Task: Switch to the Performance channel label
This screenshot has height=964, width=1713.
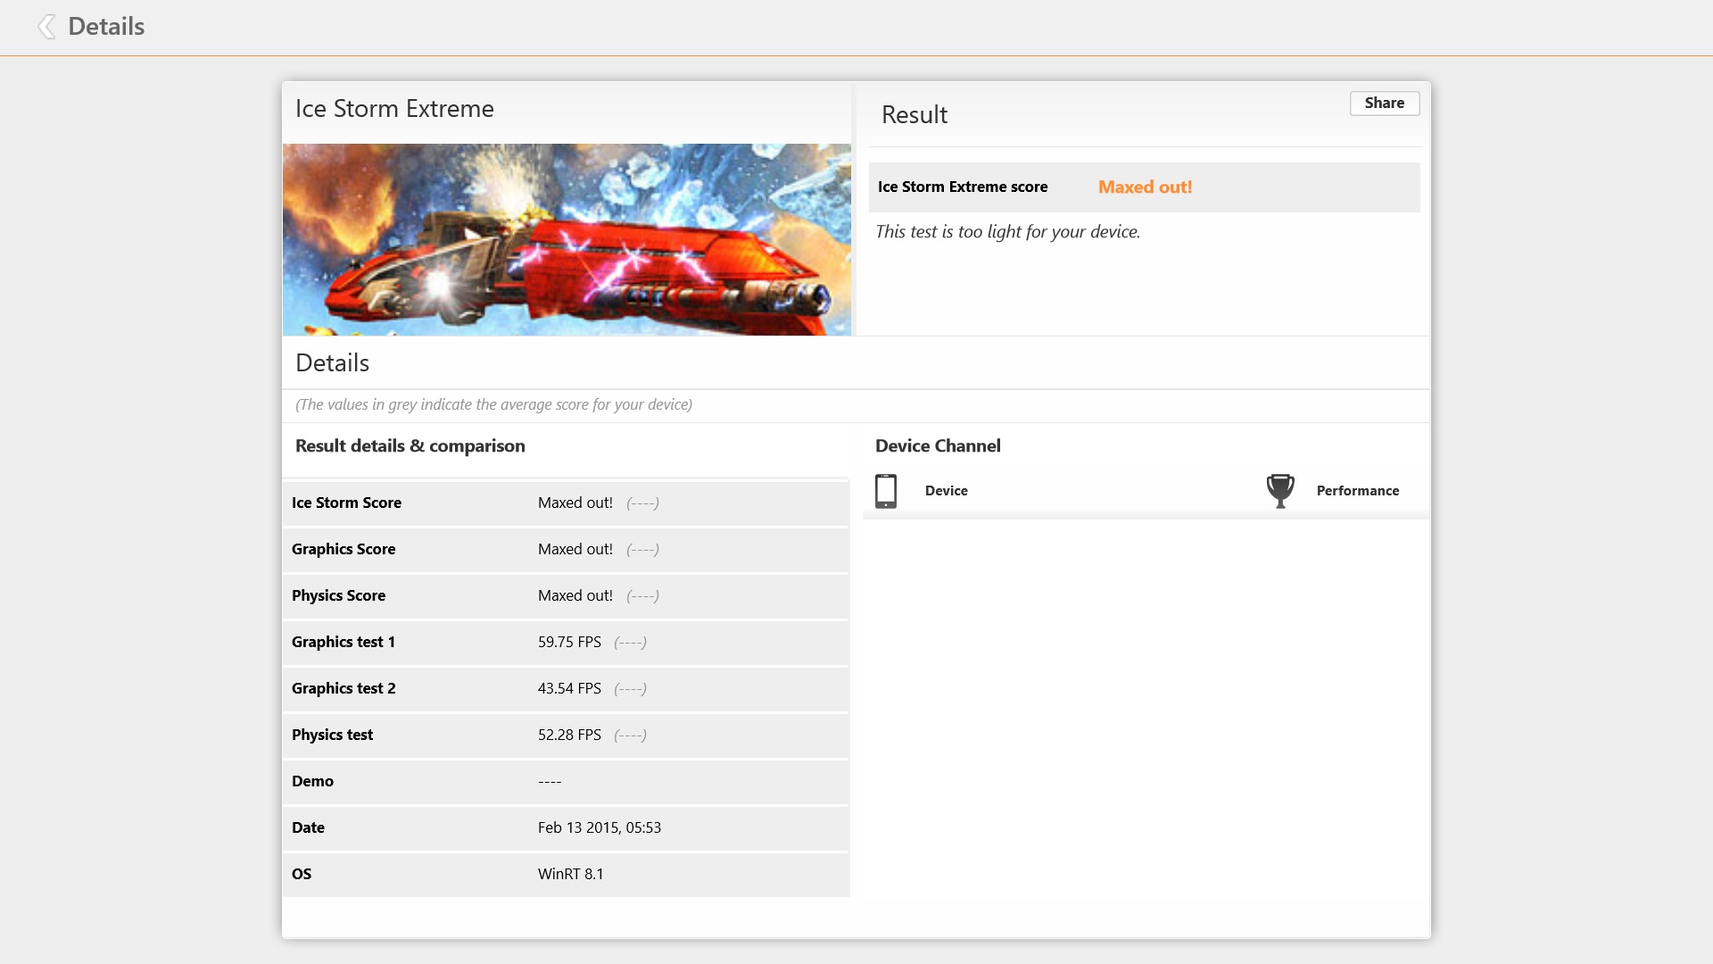Action: click(1357, 491)
